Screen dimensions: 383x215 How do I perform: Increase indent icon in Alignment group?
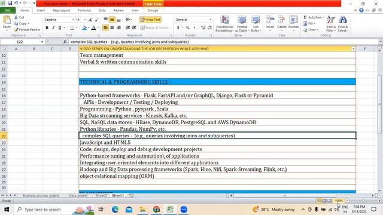134,27
